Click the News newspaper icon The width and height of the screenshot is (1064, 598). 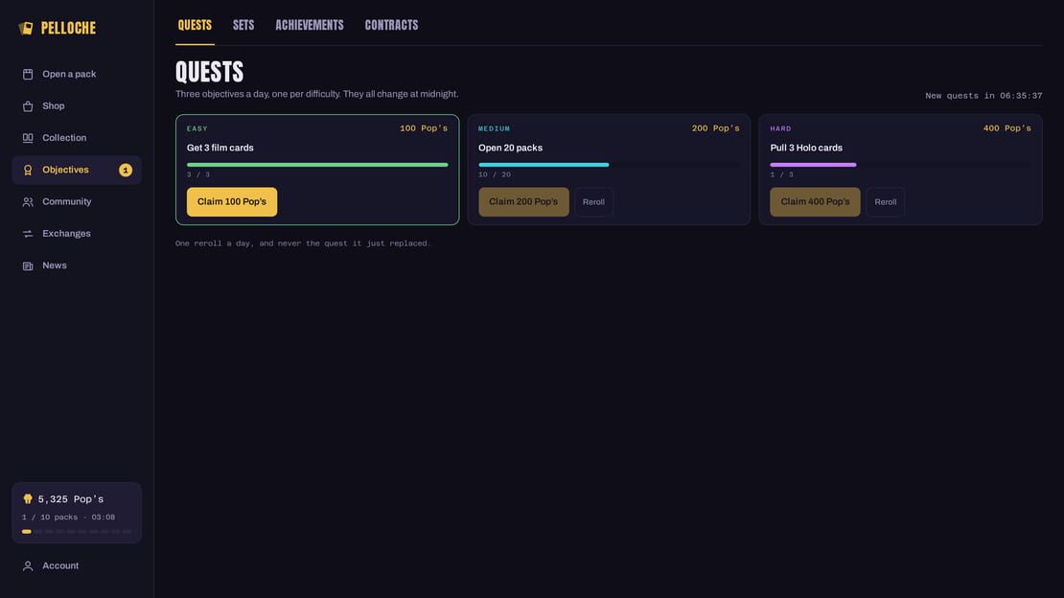[28, 265]
